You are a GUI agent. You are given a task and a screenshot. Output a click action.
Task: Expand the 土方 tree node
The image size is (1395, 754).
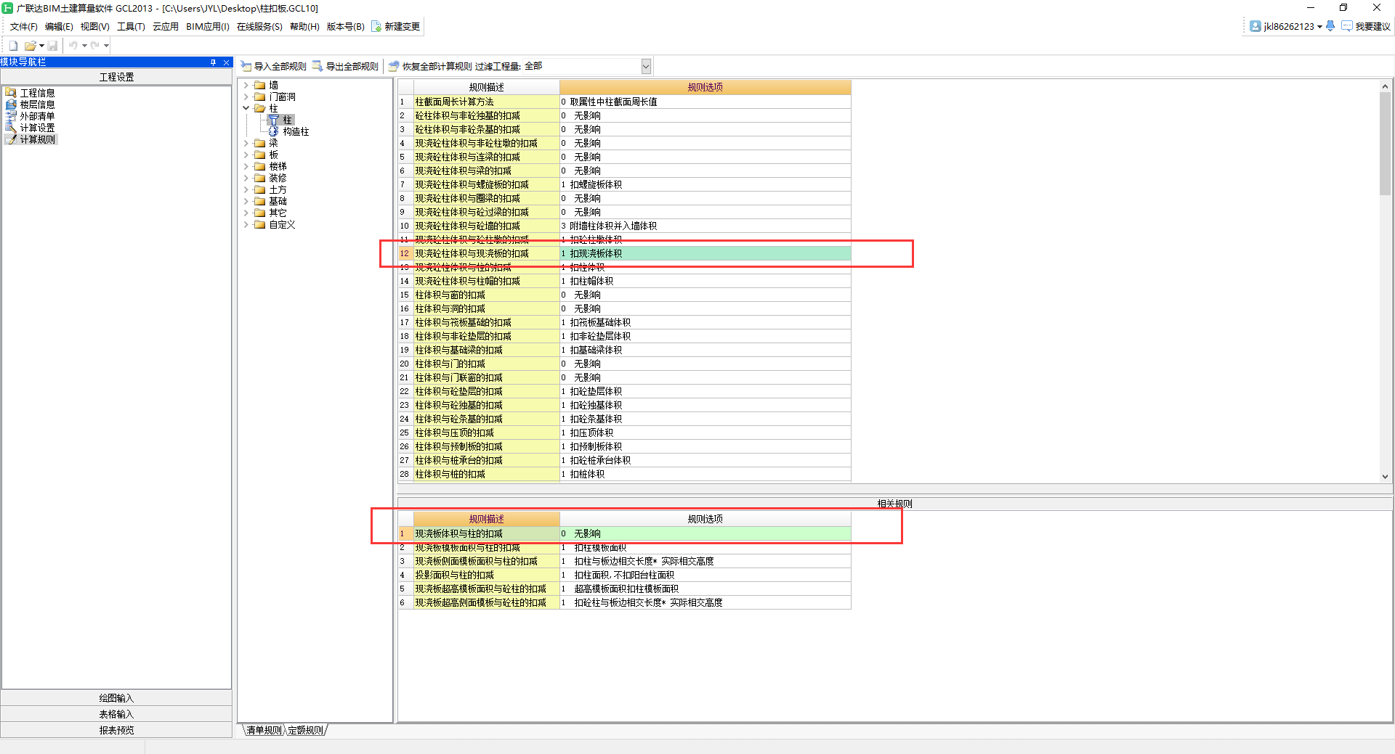tap(246, 189)
